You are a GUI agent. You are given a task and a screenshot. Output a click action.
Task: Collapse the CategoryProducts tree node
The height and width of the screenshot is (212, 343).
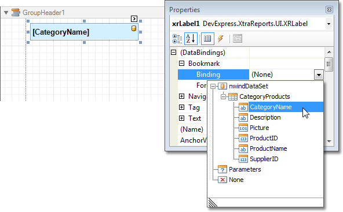[223, 96]
